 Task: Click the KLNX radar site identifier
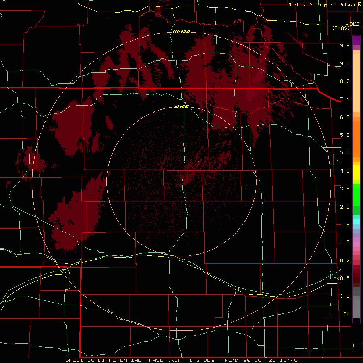pyautogui.click(x=232, y=360)
